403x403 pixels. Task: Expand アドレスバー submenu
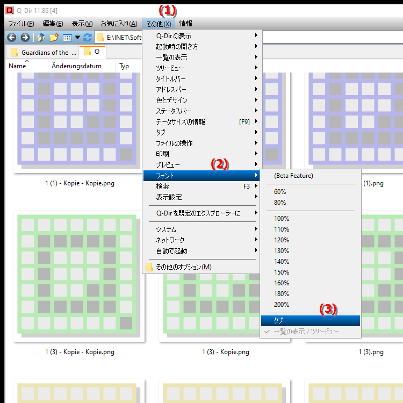pyautogui.click(x=201, y=89)
